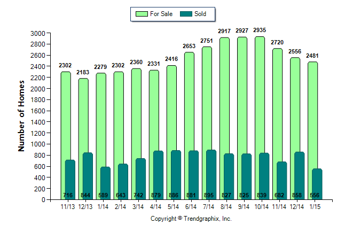Click the light green For Sale legend swatch
Screen dimensions: 345x232
click(x=143, y=14)
